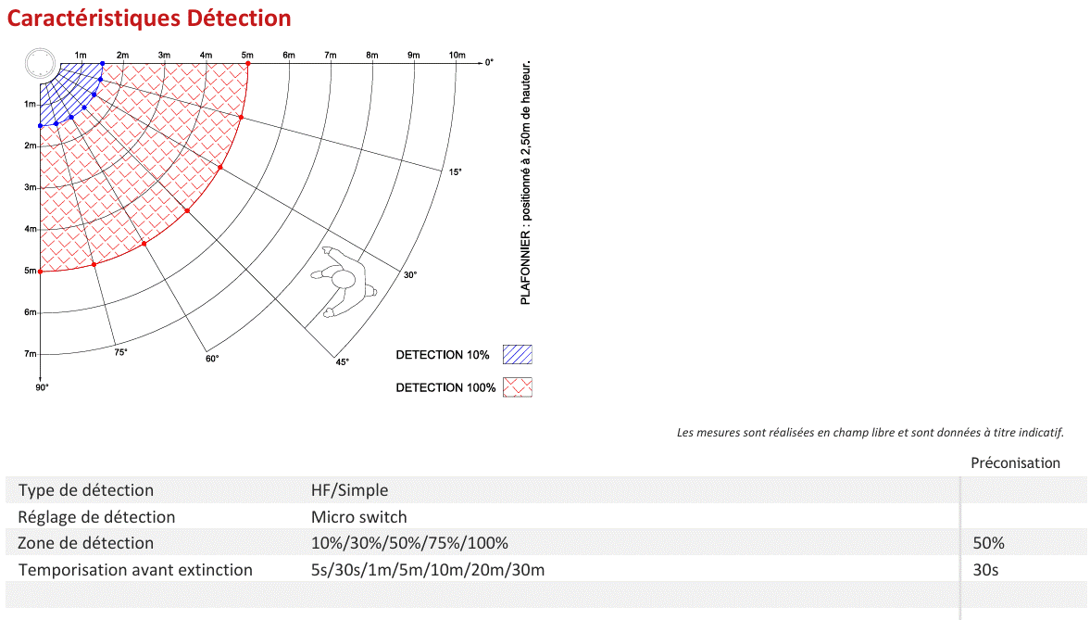This screenshot has height=620, width=1090.
Task: Click the 45° angle label
Action: (x=342, y=361)
